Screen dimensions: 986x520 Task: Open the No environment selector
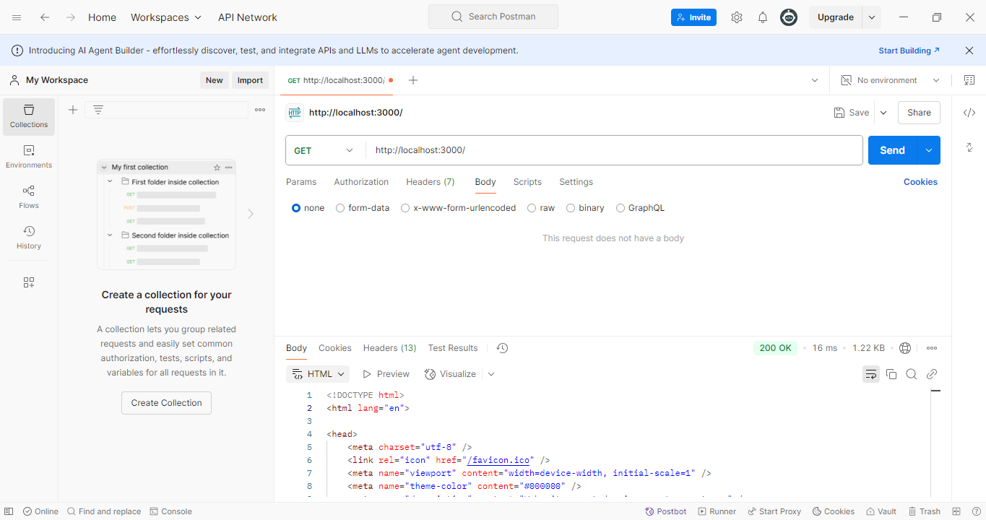pyautogui.click(x=891, y=80)
